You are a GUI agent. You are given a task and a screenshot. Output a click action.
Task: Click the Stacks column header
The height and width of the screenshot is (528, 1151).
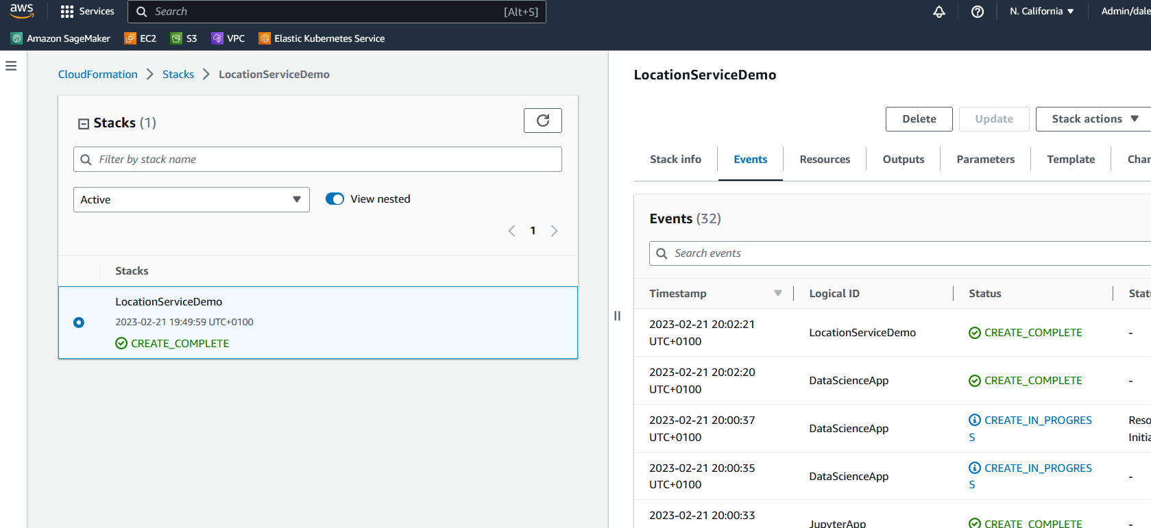point(132,271)
